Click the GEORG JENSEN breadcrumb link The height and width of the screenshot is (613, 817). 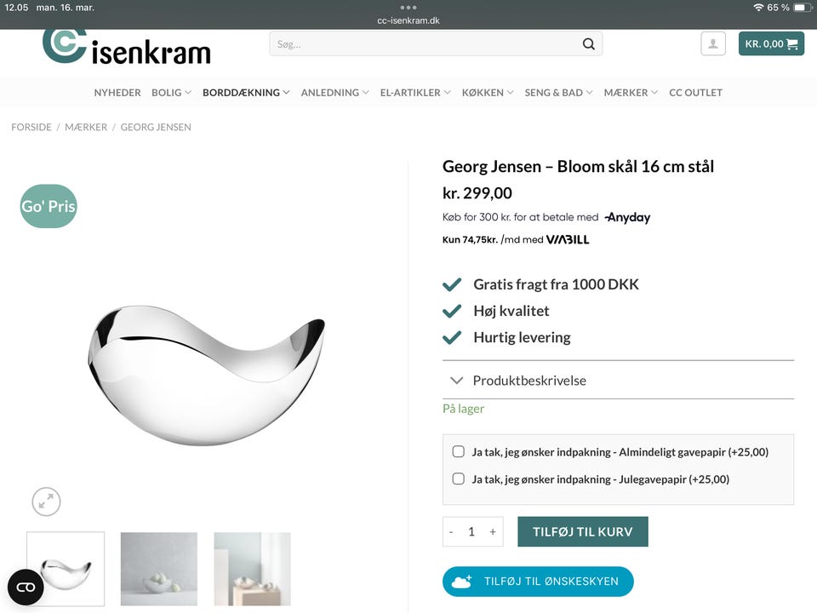pyautogui.click(x=156, y=127)
